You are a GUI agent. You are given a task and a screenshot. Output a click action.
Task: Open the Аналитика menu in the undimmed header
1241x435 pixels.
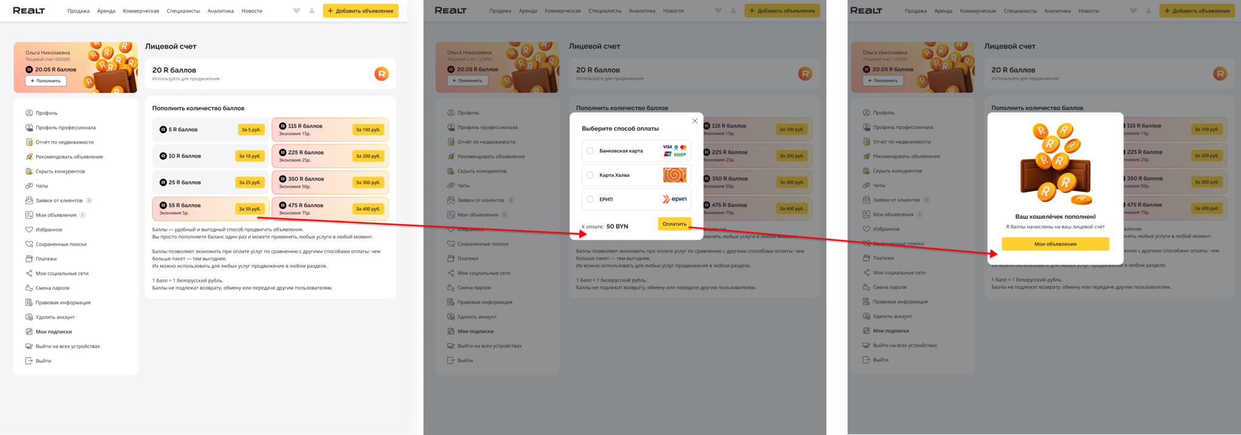click(x=221, y=11)
